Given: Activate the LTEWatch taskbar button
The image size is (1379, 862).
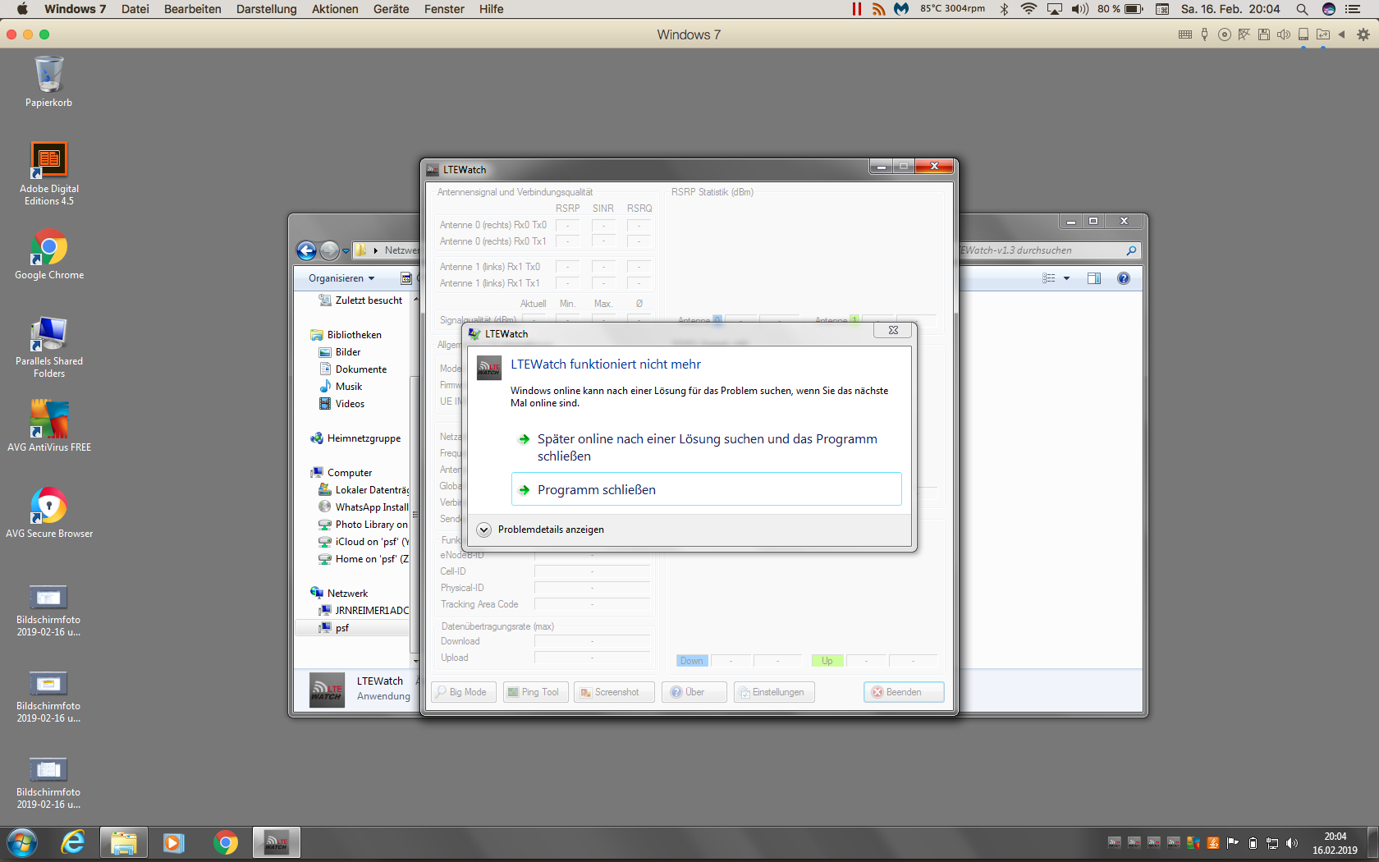Looking at the screenshot, I should (x=276, y=843).
